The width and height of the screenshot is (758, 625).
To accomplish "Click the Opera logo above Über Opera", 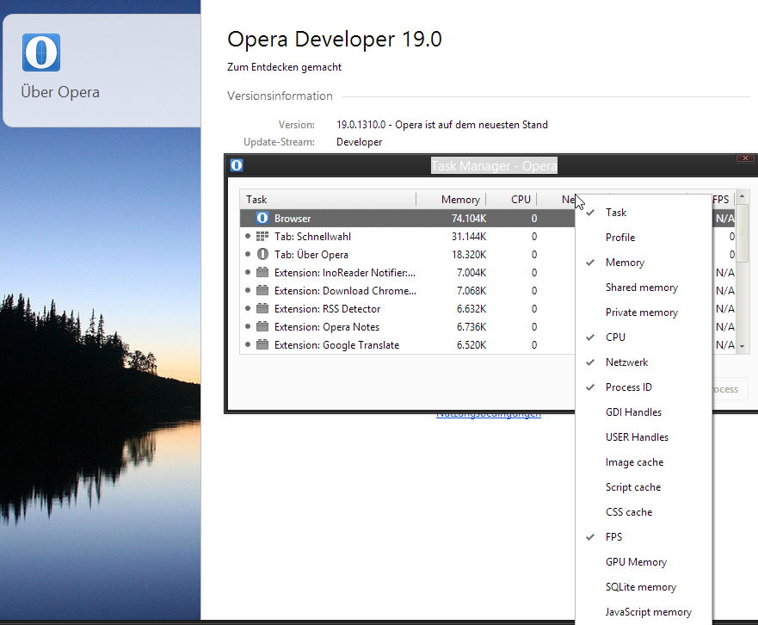I will pyautogui.click(x=41, y=53).
